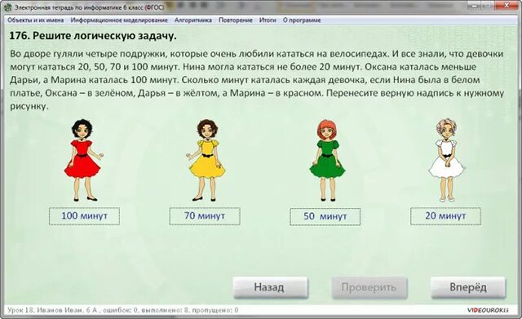522x319 pixels.
Task: Click the task title 176. Решите логическую задачу
Action: 93,36
